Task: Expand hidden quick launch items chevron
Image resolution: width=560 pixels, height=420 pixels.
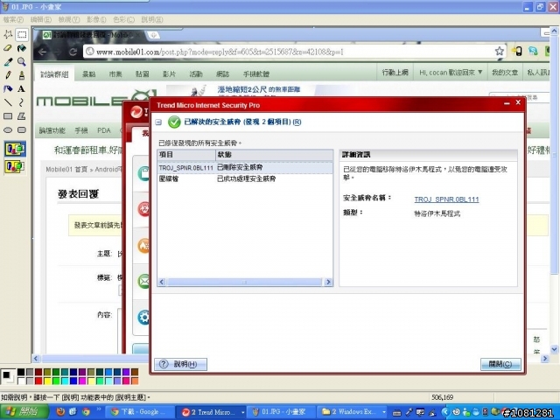Action: (x=98, y=409)
